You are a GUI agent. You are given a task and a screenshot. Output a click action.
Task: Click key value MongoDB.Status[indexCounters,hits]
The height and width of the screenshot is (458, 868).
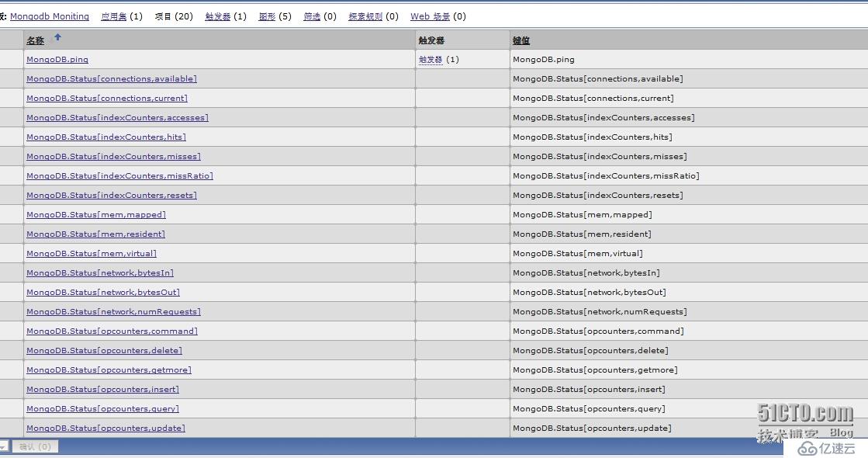593,137
